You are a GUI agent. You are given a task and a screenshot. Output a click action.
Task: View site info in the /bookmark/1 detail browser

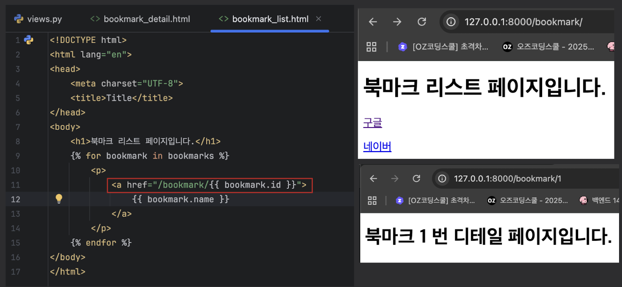[x=442, y=179]
